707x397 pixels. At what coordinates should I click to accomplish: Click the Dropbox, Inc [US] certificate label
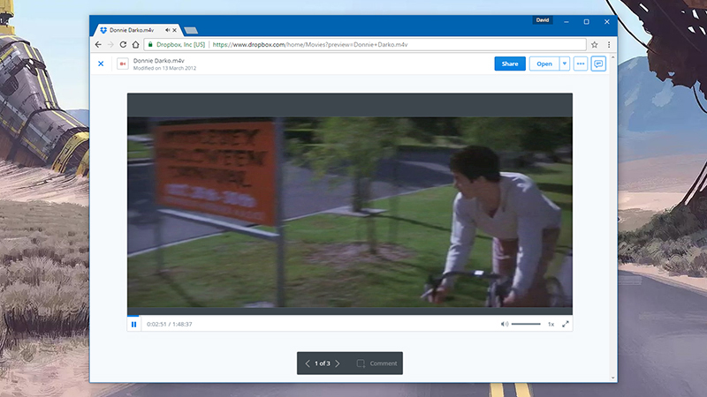(x=181, y=45)
